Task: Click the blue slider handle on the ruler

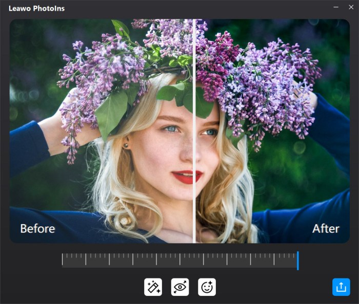Action: tap(297, 260)
